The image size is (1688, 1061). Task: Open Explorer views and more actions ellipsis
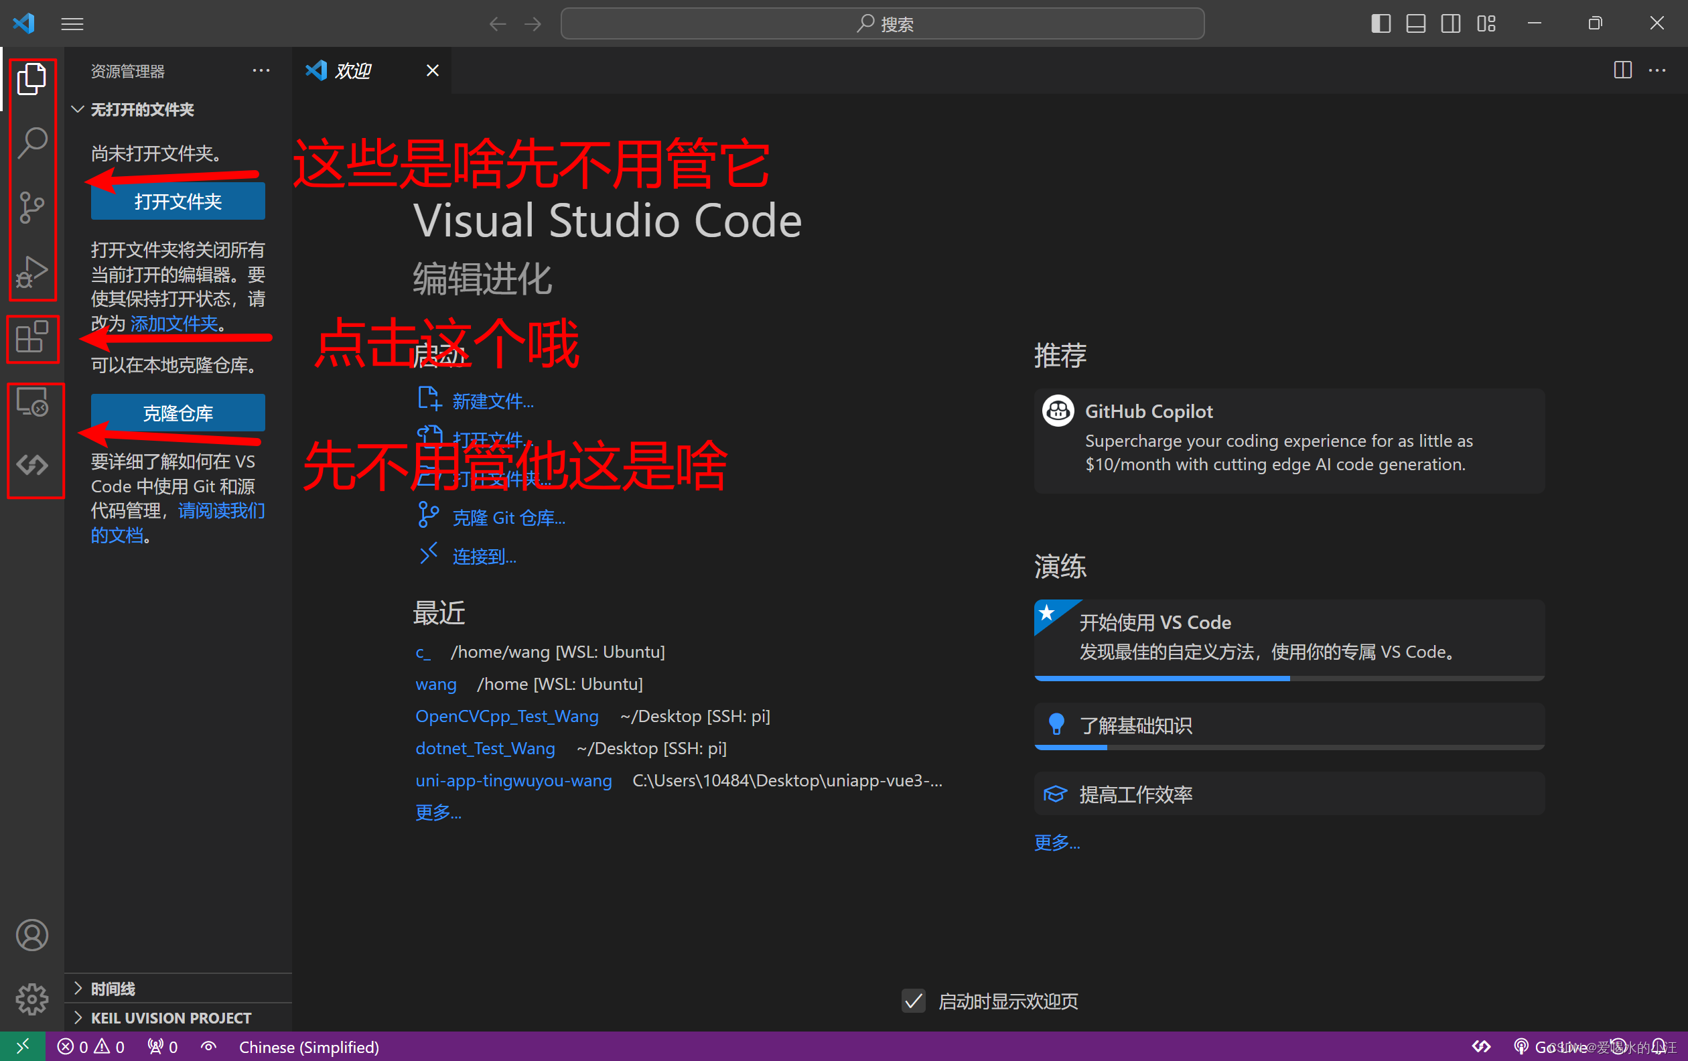[x=261, y=70]
